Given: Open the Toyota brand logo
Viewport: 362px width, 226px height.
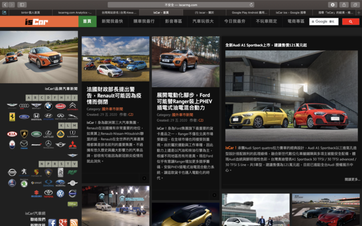Looking at the screenshot, I should coord(48,193).
